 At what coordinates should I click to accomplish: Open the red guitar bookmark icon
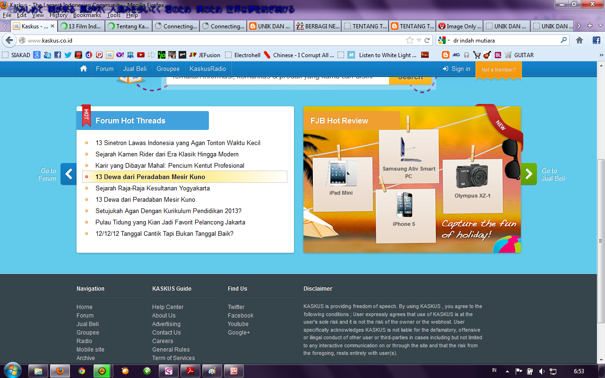click(487, 55)
